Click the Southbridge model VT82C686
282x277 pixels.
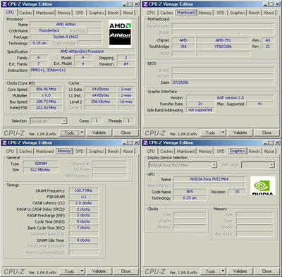coord(223,47)
